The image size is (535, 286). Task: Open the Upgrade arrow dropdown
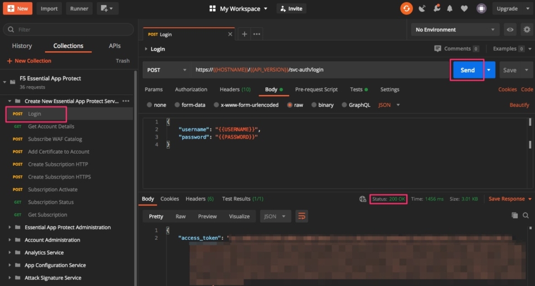click(x=528, y=8)
